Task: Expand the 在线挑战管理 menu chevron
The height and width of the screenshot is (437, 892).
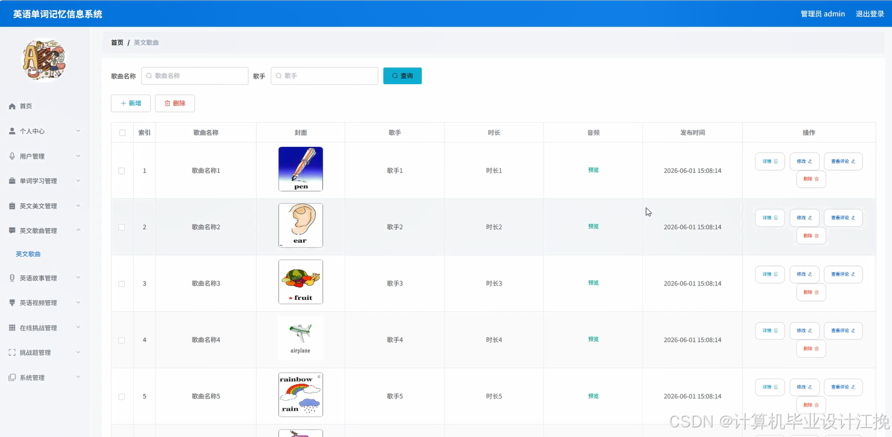Action: pyautogui.click(x=78, y=327)
